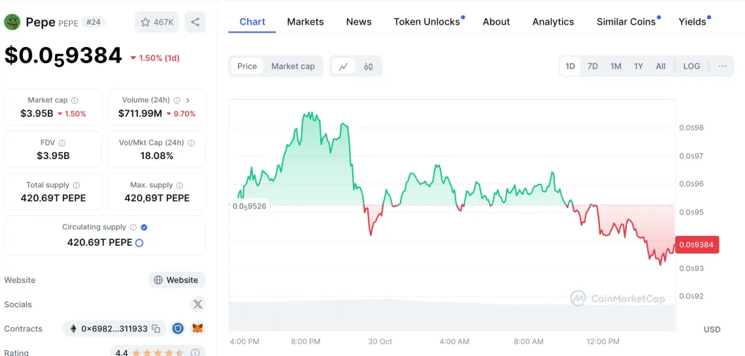The height and width of the screenshot is (356, 745).
Task: Select the Market cap chart toggle
Action: (293, 67)
